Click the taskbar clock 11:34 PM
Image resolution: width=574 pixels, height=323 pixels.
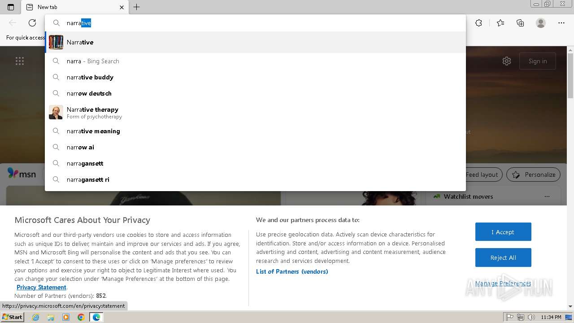pos(551,317)
